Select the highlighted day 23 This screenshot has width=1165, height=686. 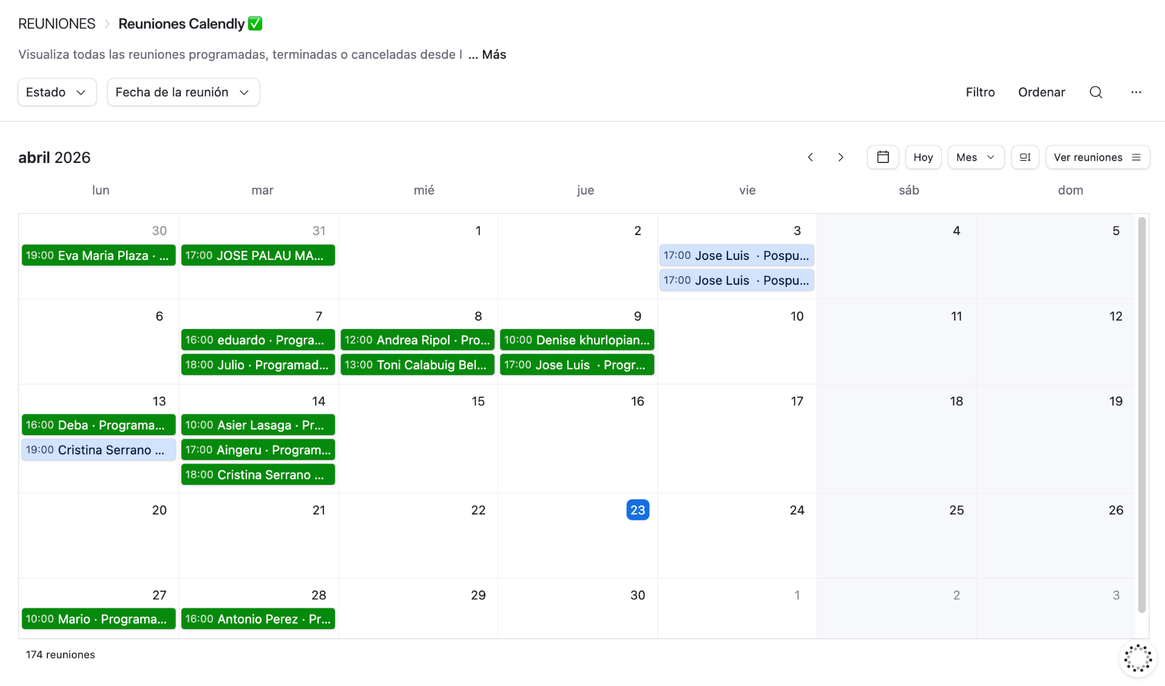coord(638,510)
